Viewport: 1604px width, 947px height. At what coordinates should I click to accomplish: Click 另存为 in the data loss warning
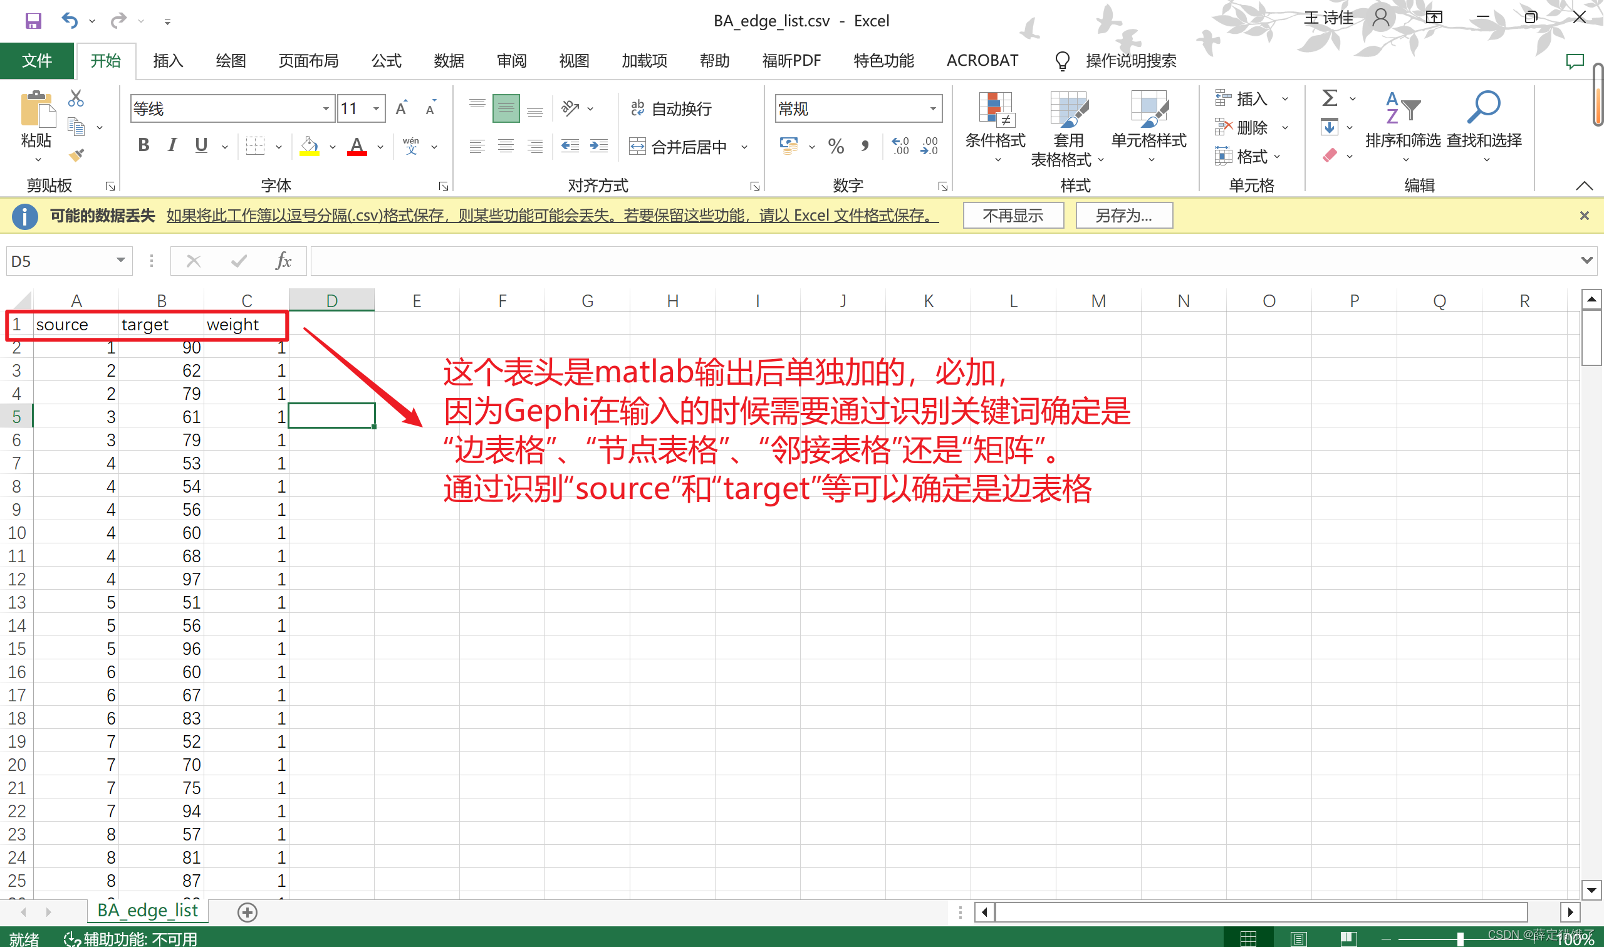(1124, 215)
